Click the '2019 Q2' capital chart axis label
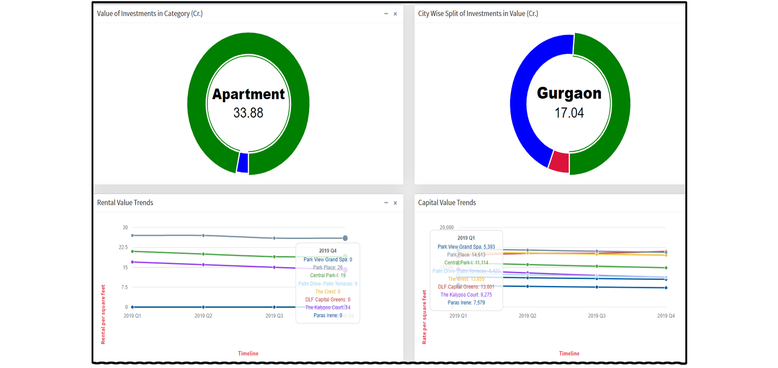Screen dimensions: 778x368 [528, 316]
